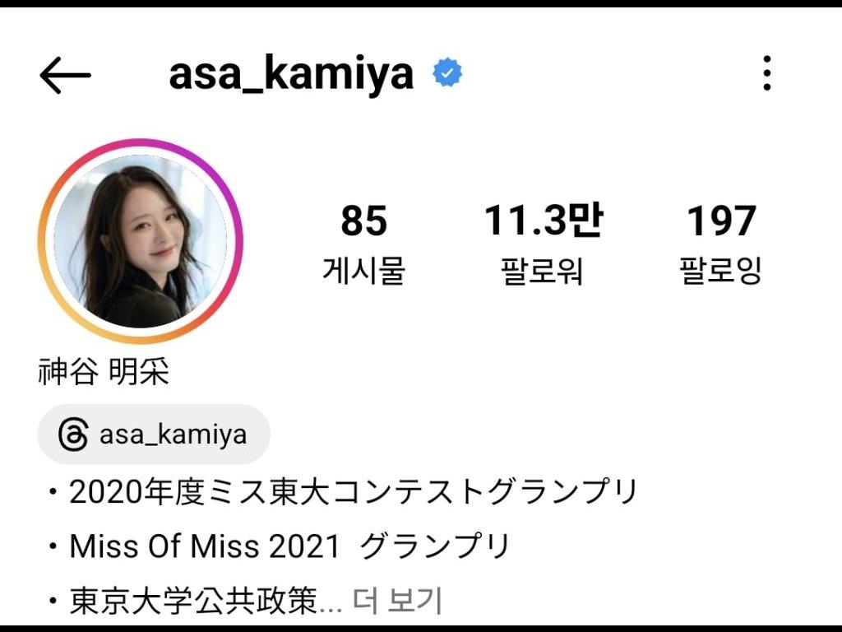842x632 pixels.
Task: Click the Threads logo icon
Action: pyautogui.click(x=73, y=434)
